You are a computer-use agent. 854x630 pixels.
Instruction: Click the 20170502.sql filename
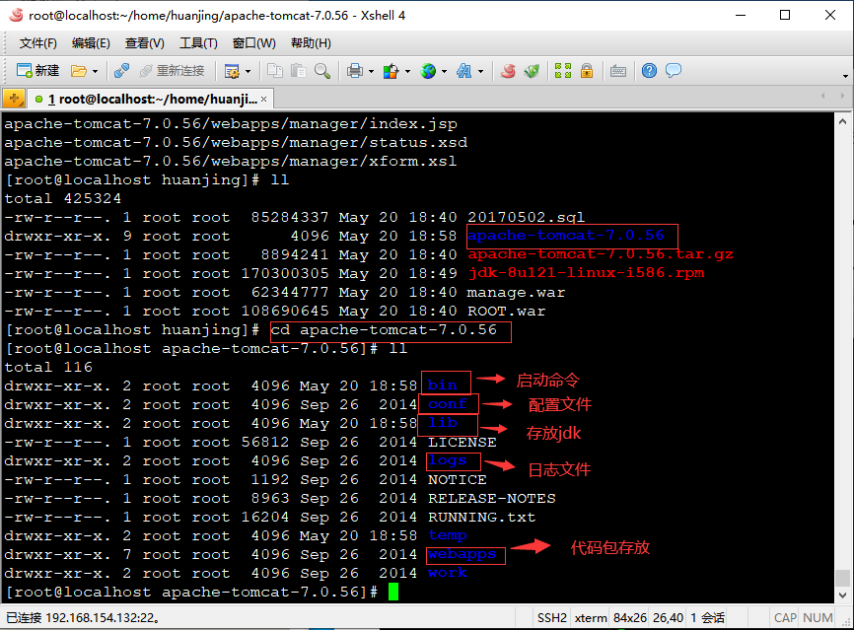526,217
